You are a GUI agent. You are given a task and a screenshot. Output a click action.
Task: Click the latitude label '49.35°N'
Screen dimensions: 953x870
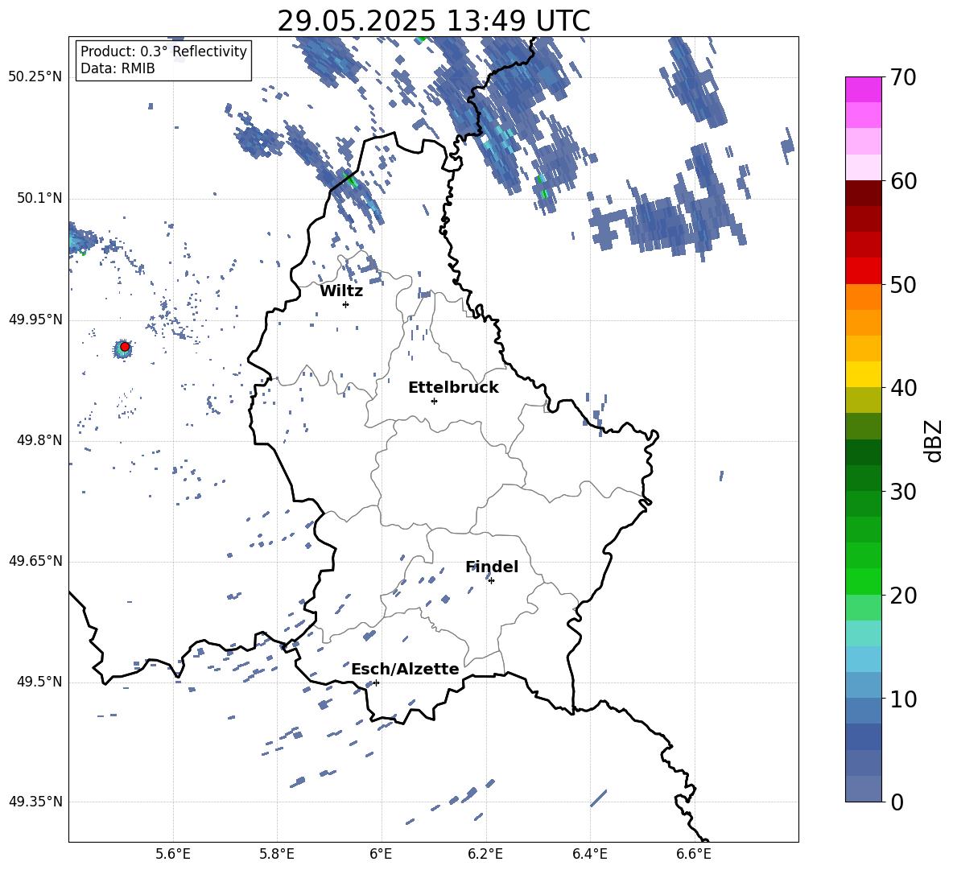pyautogui.click(x=35, y=802)
